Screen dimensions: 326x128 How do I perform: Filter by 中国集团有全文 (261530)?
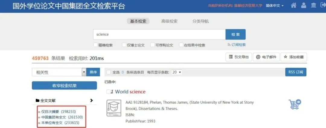click(x=62, y=117)
